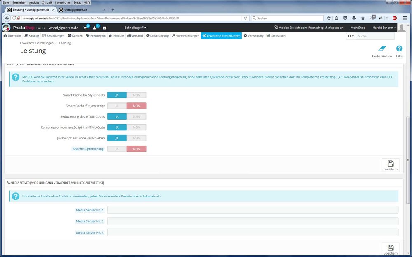
Task: Open the downloads arrow icon
Action: pos(354,18)
